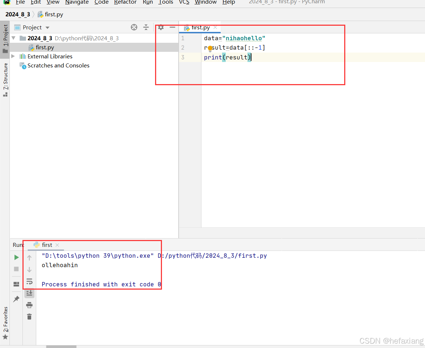Click the intention lightbulb on line 2
Viewport: 425px width, 348px height.
point(210,48)
